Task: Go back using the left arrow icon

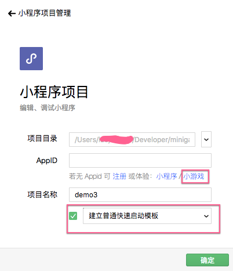Action: click(12, 13)
